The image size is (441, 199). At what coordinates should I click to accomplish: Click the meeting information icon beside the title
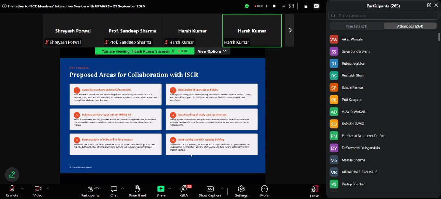(4, 6)
